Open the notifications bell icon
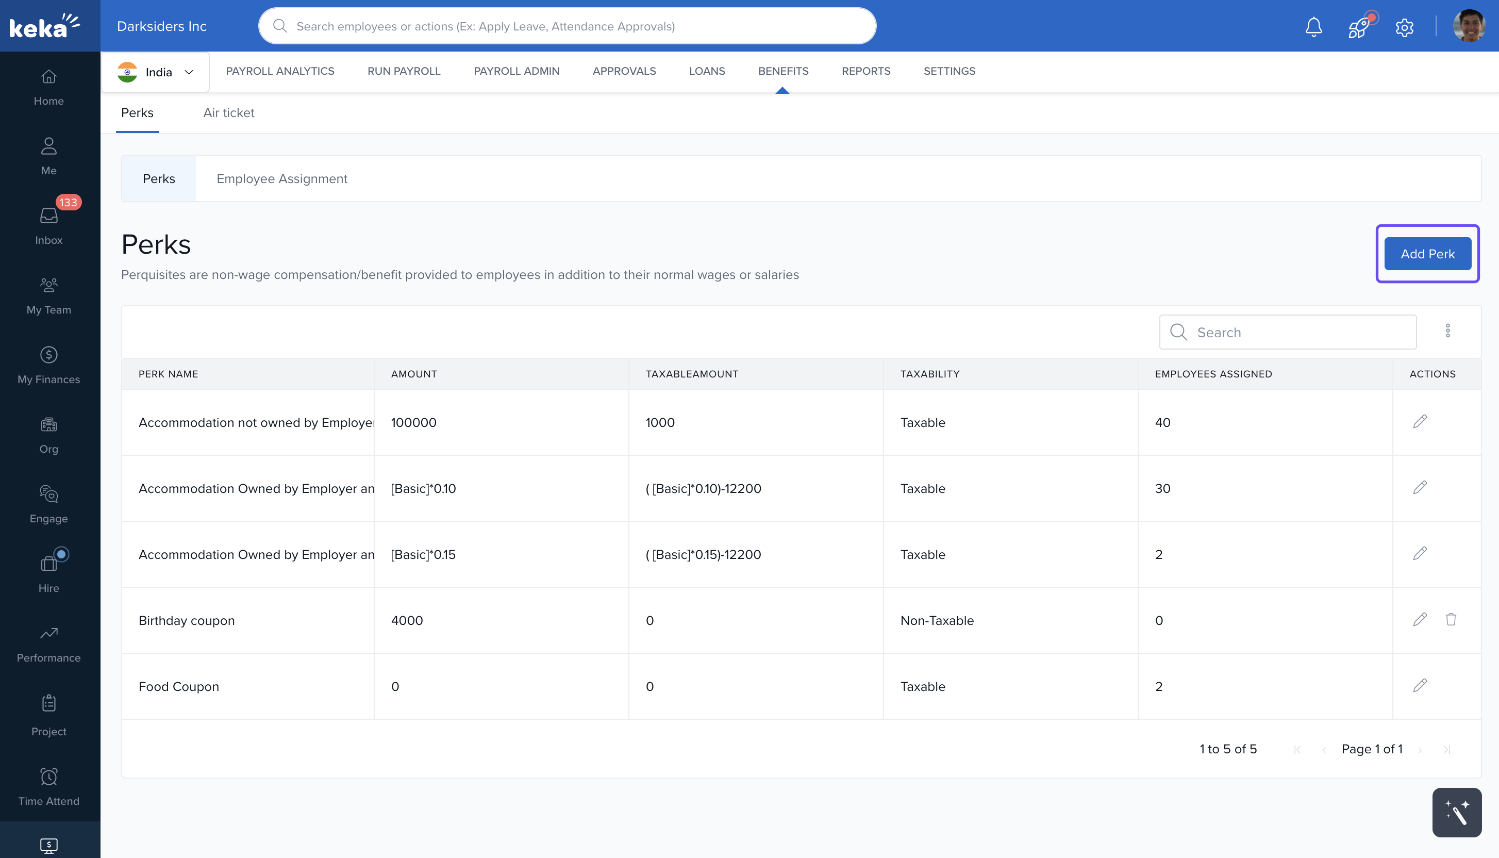This screenshot has height=858, width=1499. pos(1313,26)
